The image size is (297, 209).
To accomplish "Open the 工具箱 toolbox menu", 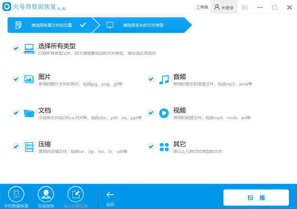I will coord(202,7).
